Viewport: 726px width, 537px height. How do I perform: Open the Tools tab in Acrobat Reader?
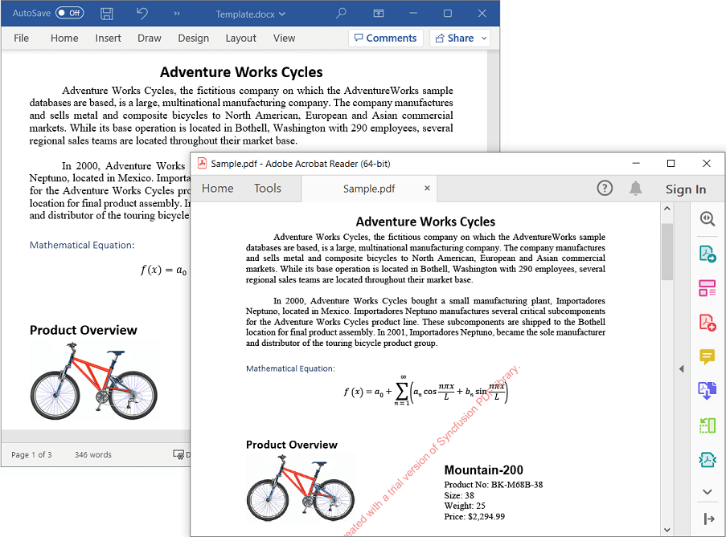pos(268,189)
